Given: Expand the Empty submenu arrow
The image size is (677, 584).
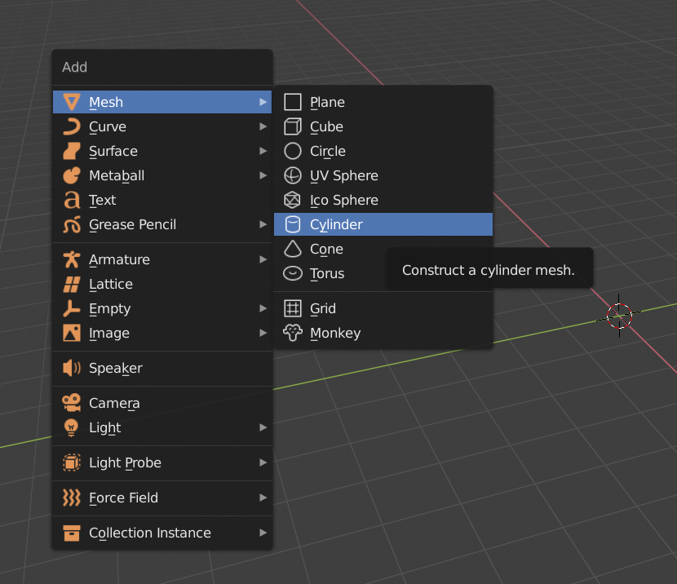Looking at the screenshot, I should [x=263, y=308].
